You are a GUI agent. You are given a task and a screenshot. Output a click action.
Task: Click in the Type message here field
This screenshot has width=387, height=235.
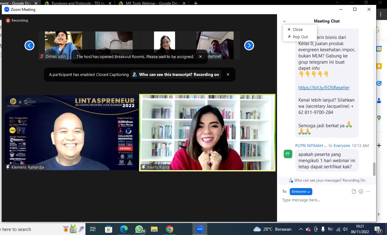(x=325, y=200)
